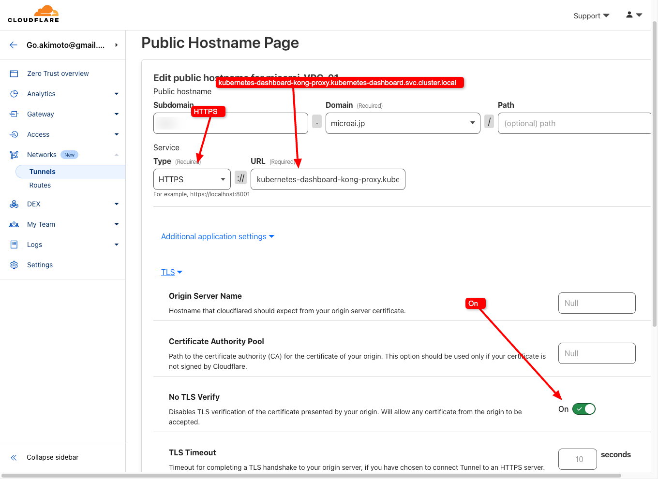Viewport: 658px width, 479px height.
Task: Click the Analytics pie chart icon
Action: pos(14,94)
